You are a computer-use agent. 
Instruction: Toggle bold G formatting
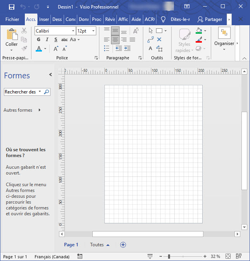38,40
